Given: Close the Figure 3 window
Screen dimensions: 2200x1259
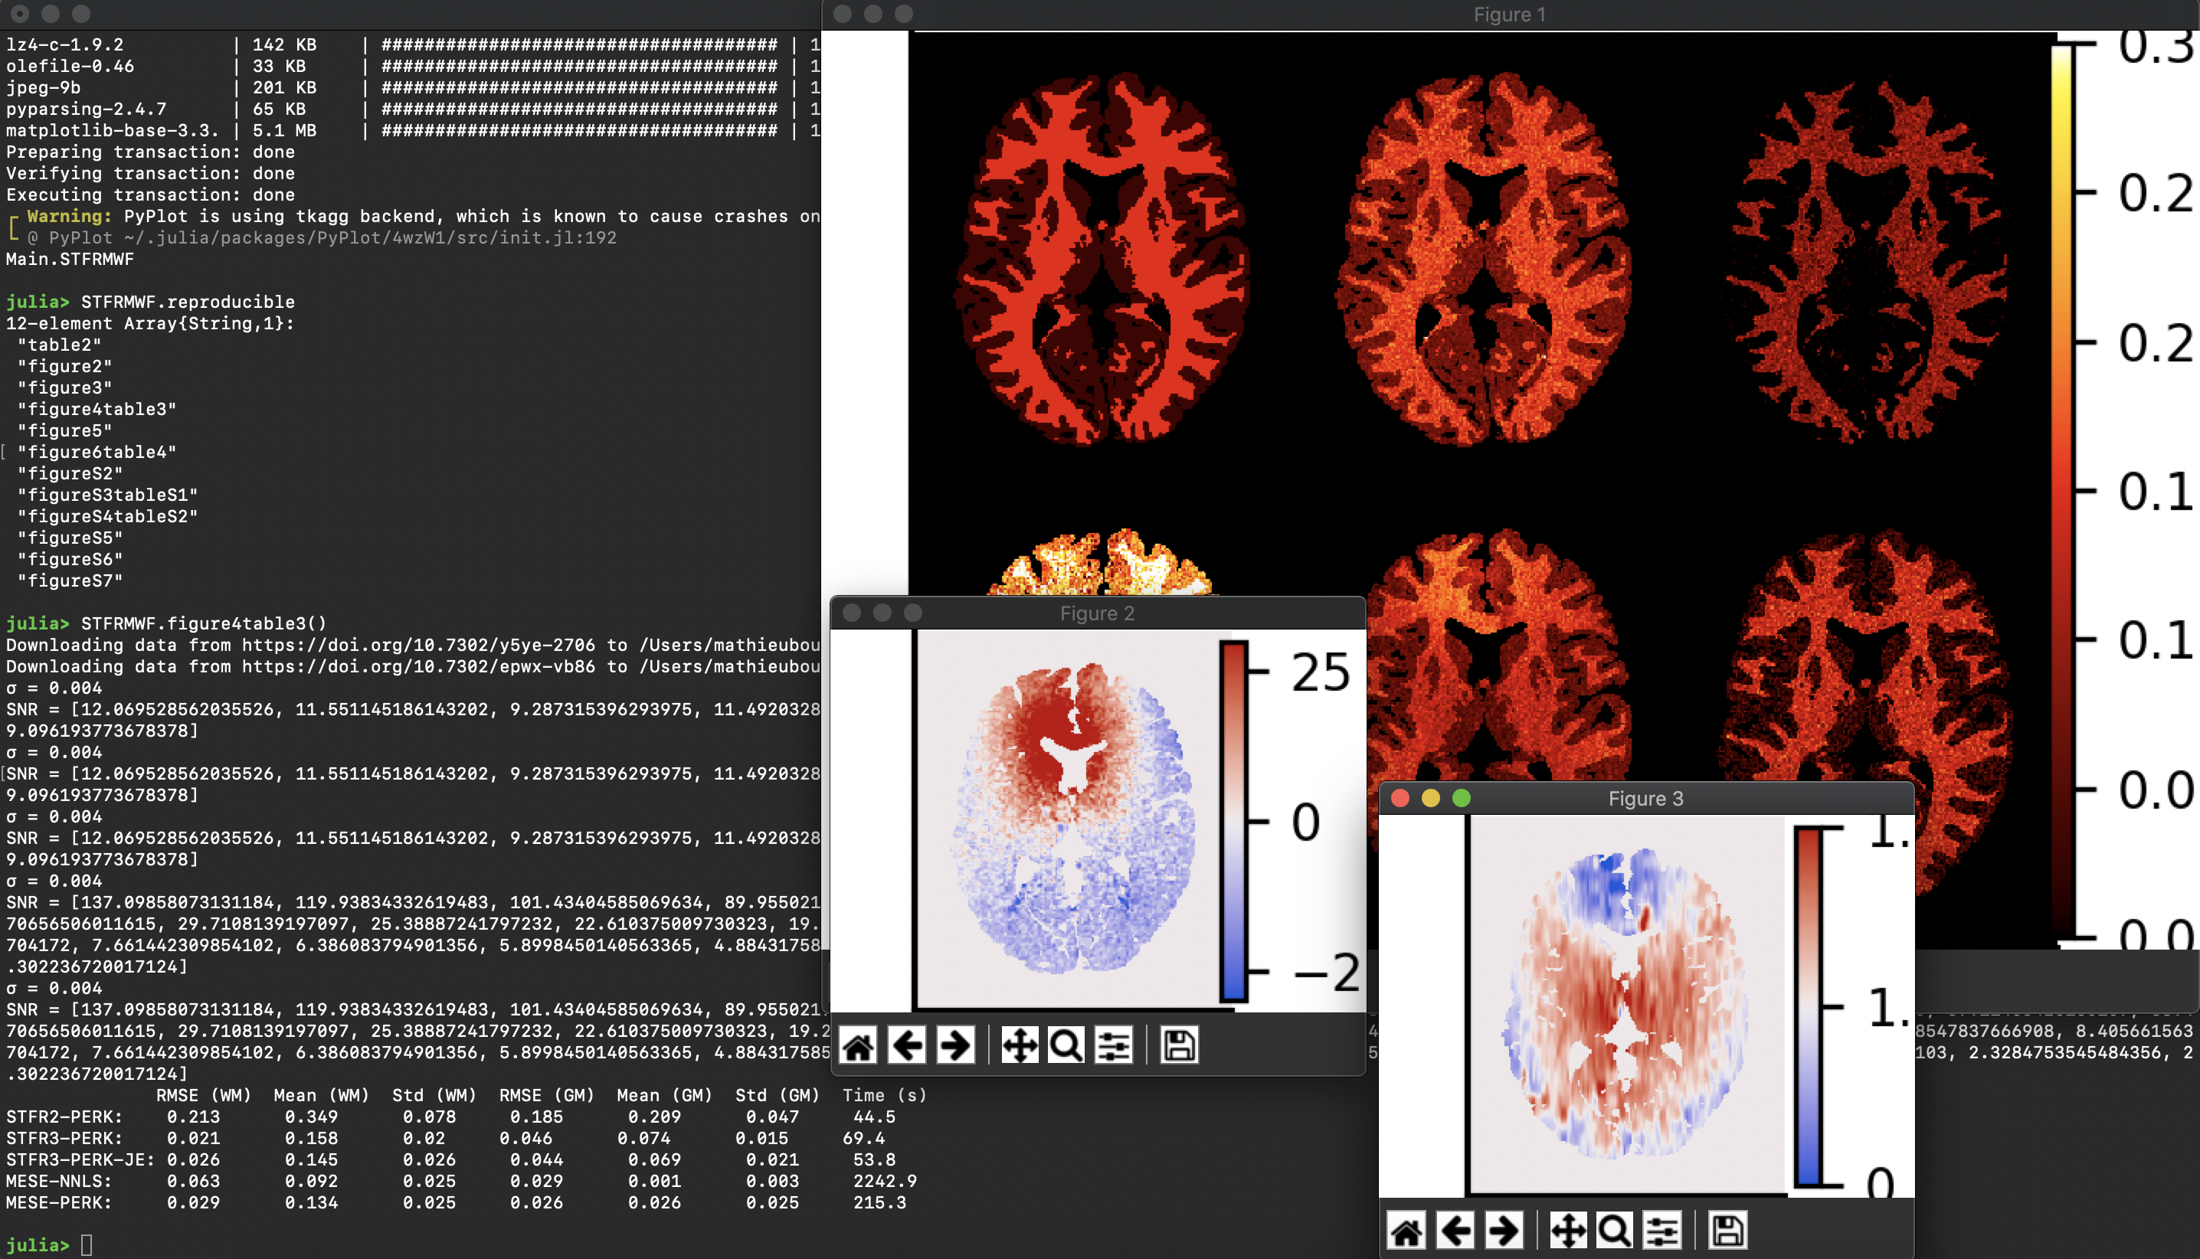Looking at the screenshot, I should point(1400,798).
